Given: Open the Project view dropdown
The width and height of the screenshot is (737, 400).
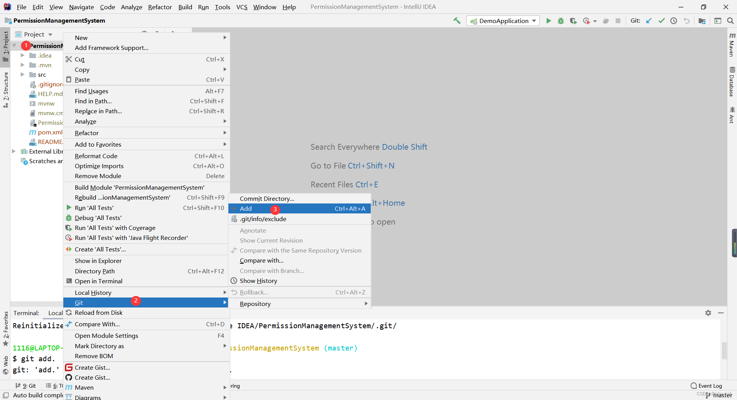Looking at the screenshot, I should coord(50,35).
